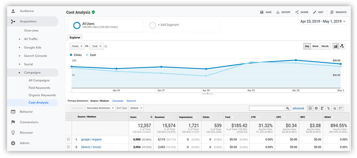357x158 pixels.
Task: Open the Cost metric dropdown
Action: coord(97,46)
